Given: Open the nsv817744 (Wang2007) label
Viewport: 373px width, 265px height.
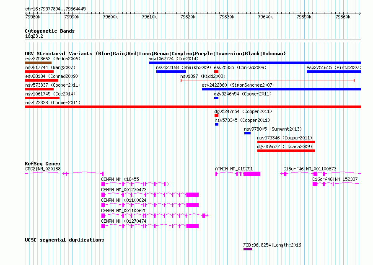Looking at the screenshot, I should (50, 67).
